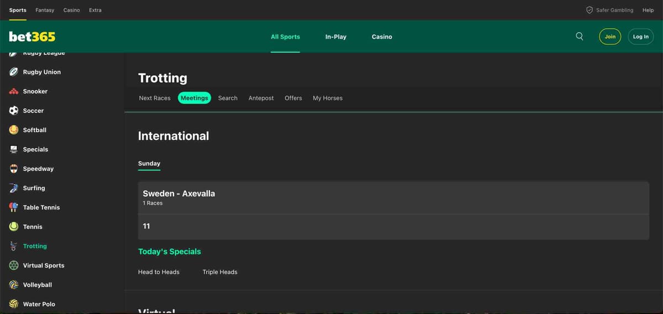Open the Sweden - Axevalla meeting
This screenshot has width=663, height=314.
pyautogui.click(x=393, y=198)
